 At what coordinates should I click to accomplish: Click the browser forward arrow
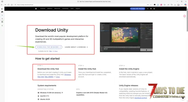click(x=5, y=5)
